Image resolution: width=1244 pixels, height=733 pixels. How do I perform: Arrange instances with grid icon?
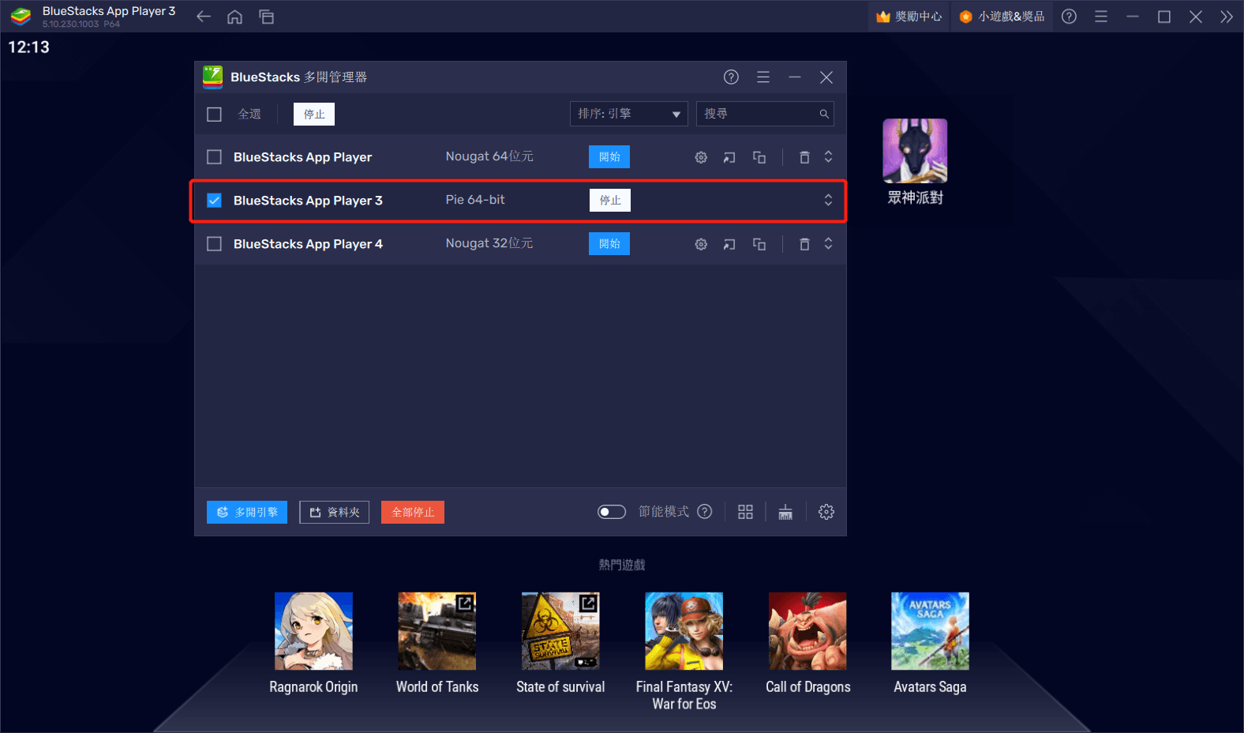745,512
